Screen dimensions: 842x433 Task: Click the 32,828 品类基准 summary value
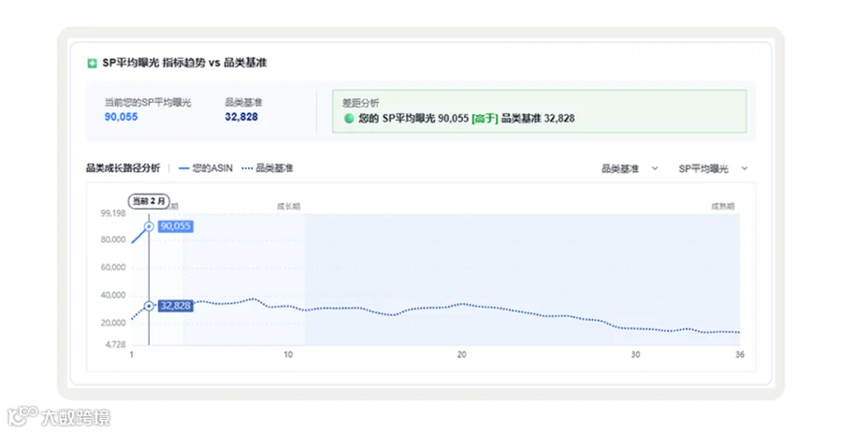[241, 117]
